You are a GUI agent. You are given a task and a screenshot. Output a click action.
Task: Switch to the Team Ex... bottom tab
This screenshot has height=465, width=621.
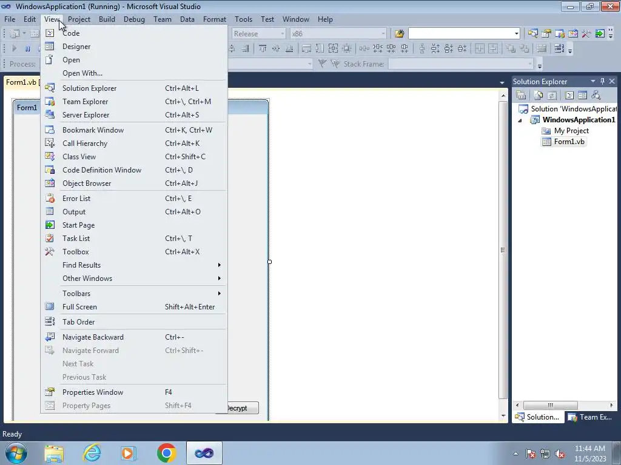pyautogui.click(x=590, y=417)
